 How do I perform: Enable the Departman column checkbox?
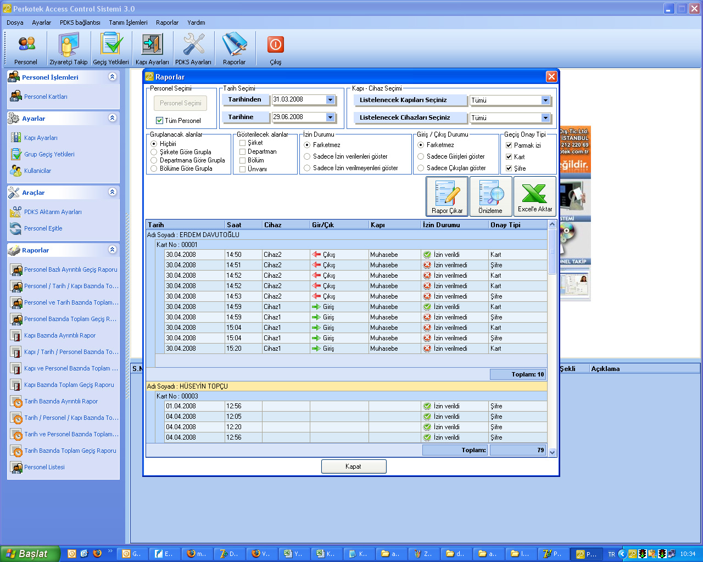coord(242,152)
